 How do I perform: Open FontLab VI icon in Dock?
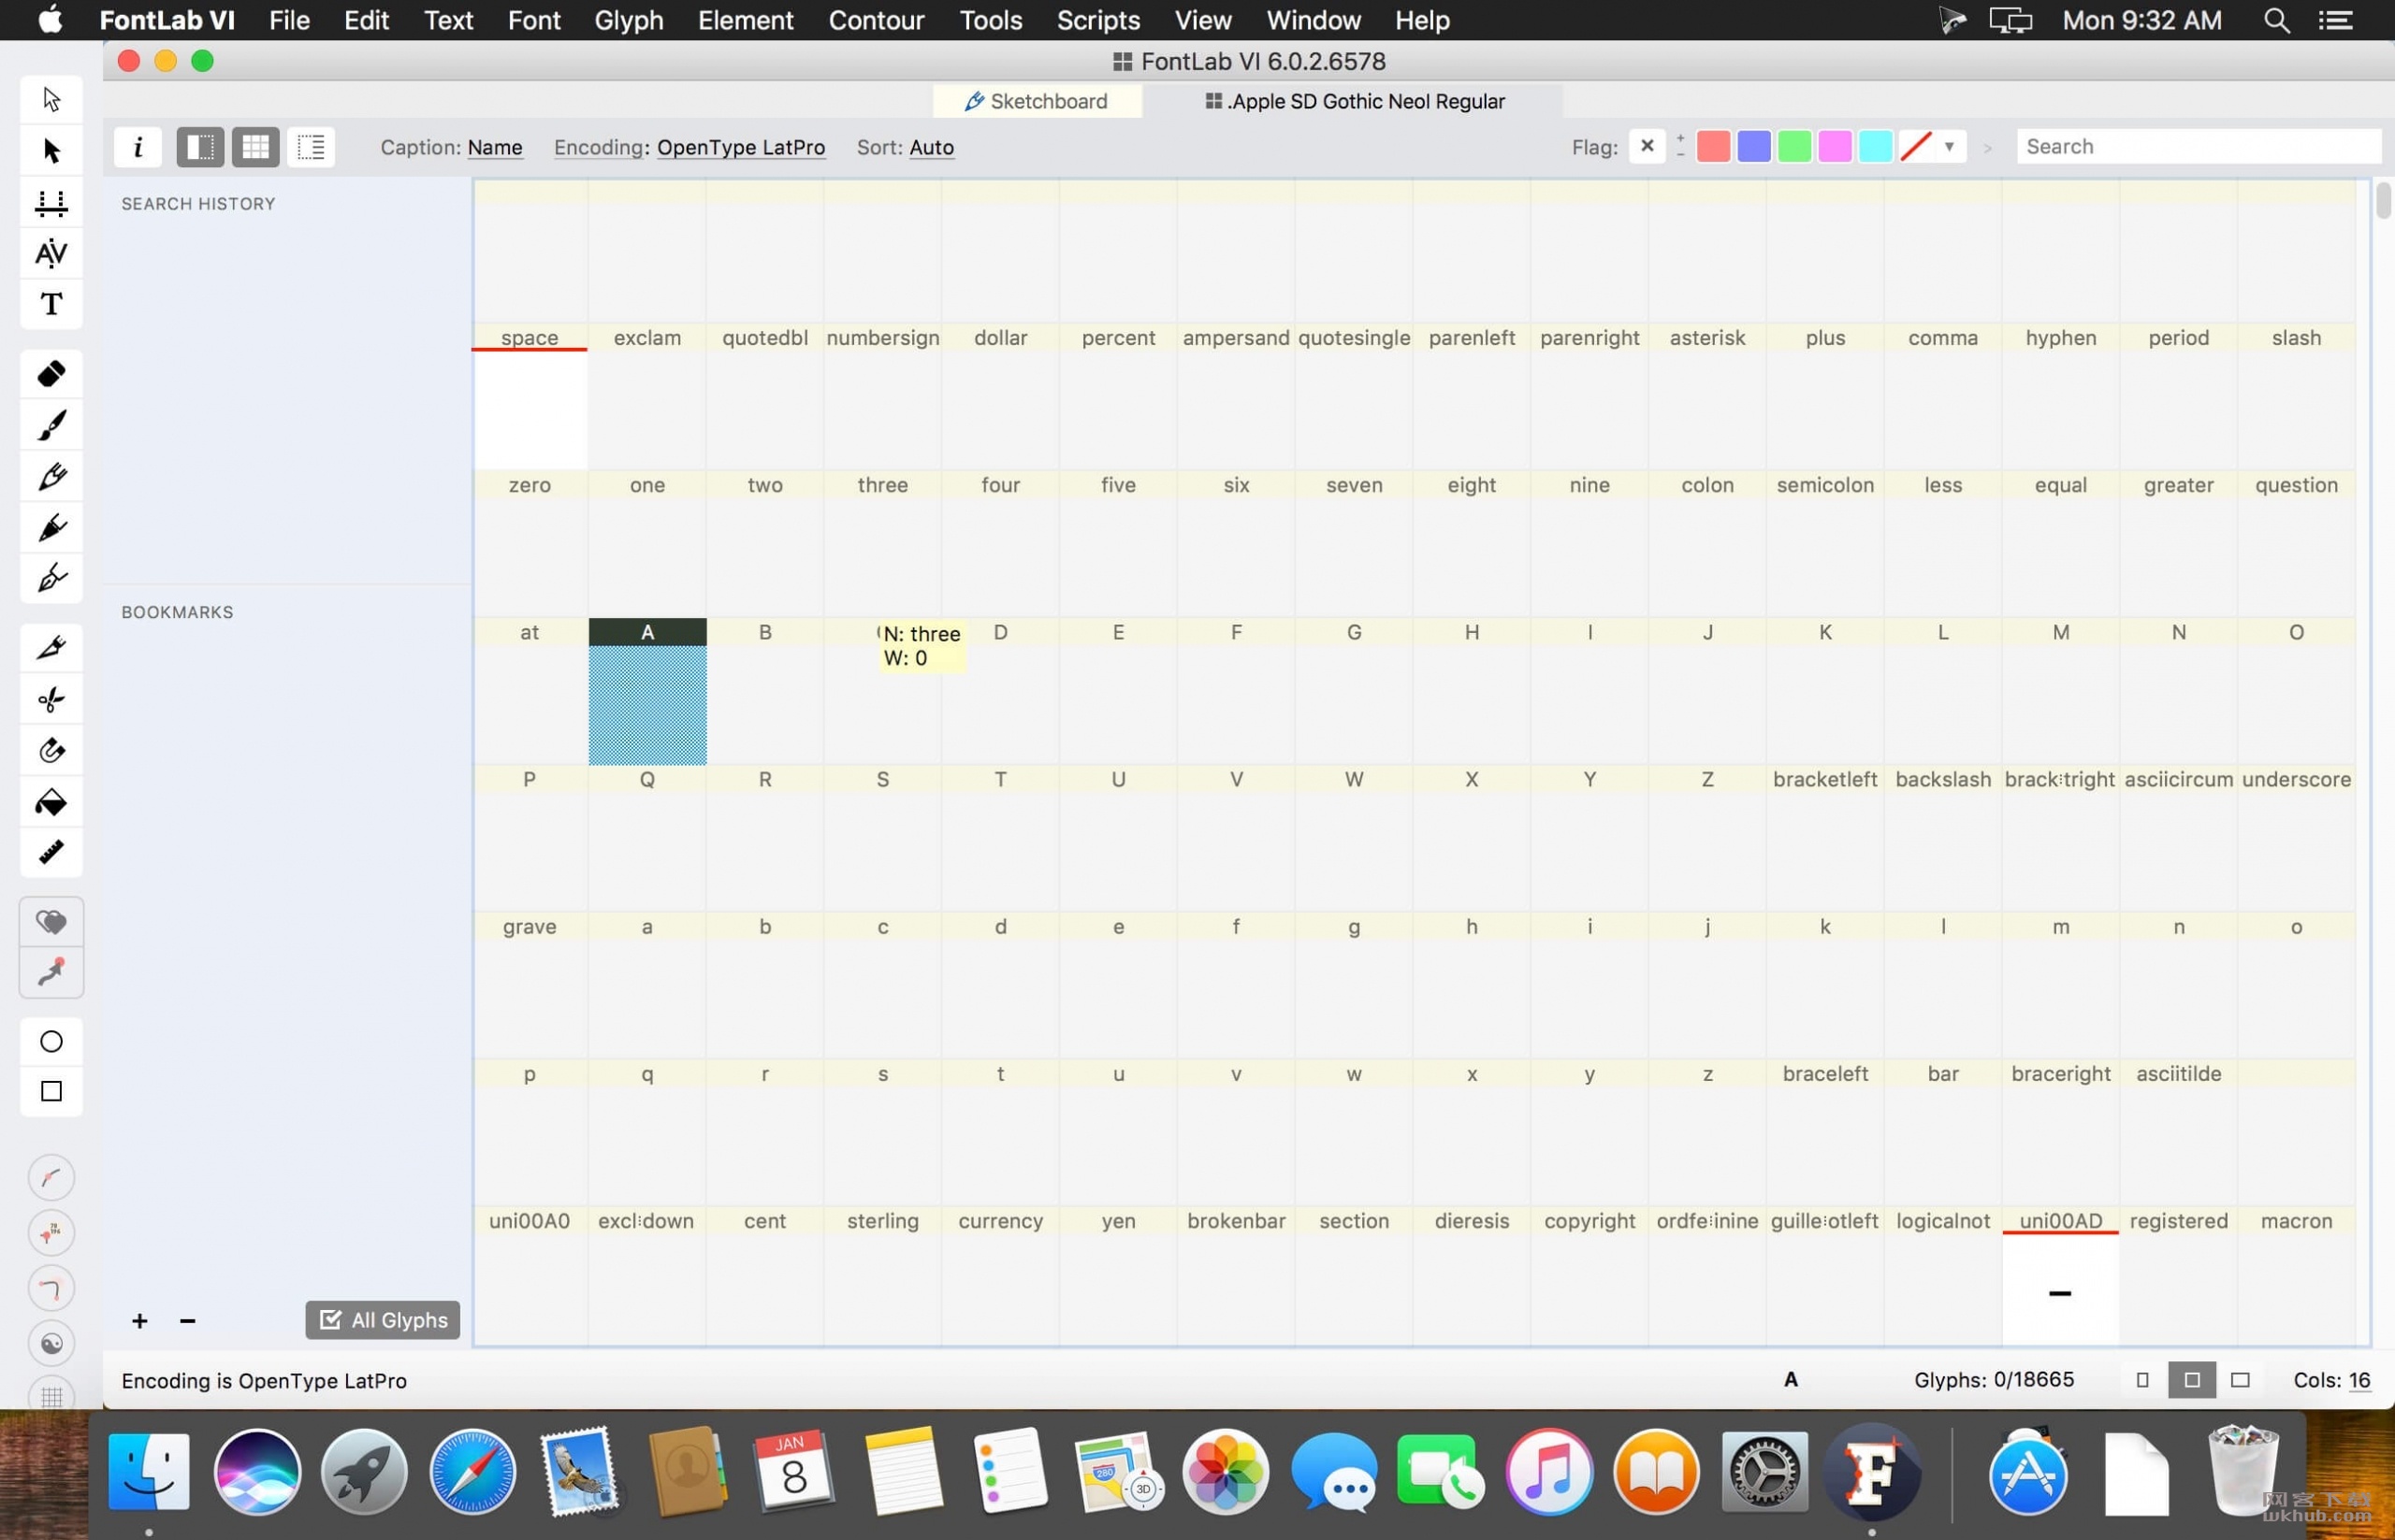pyautogui.click(x=1871, y=1472)
